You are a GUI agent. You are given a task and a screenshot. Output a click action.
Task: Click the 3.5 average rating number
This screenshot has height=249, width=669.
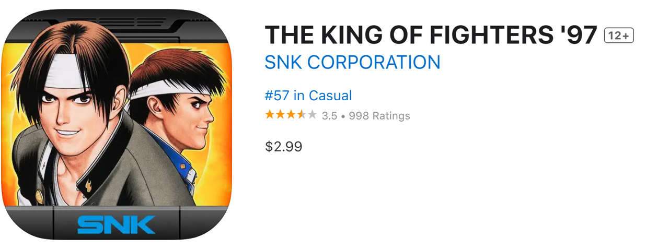coord(329,116)
